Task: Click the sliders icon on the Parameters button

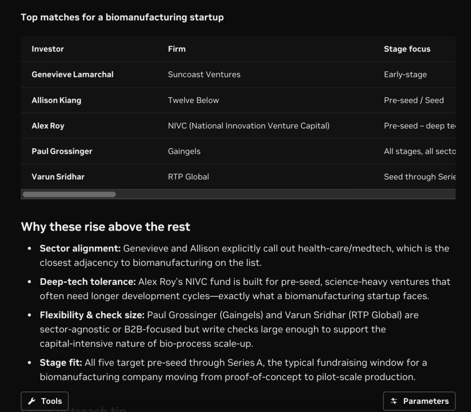Action: [394, 401]
